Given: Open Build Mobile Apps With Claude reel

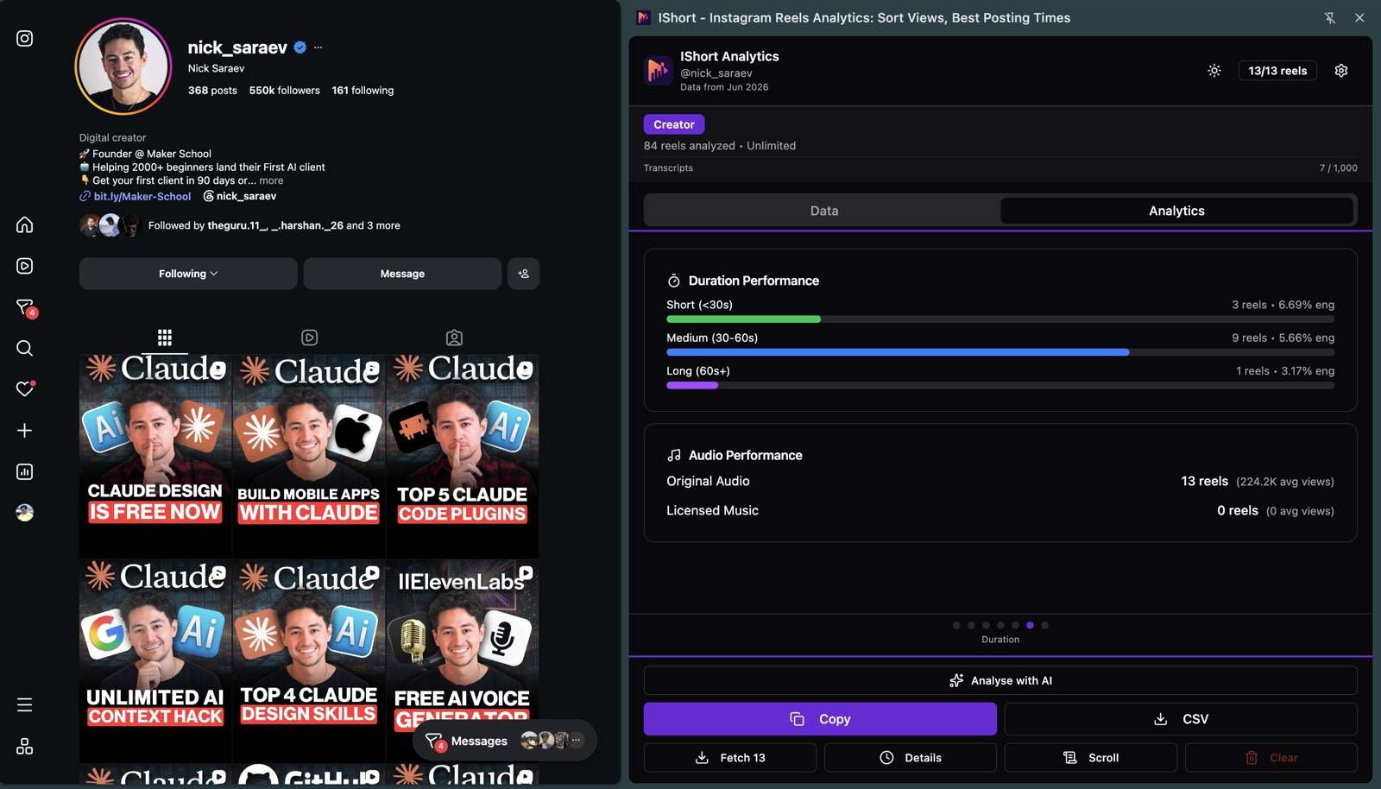Looking at the screenshot, I should coord(309,456).
